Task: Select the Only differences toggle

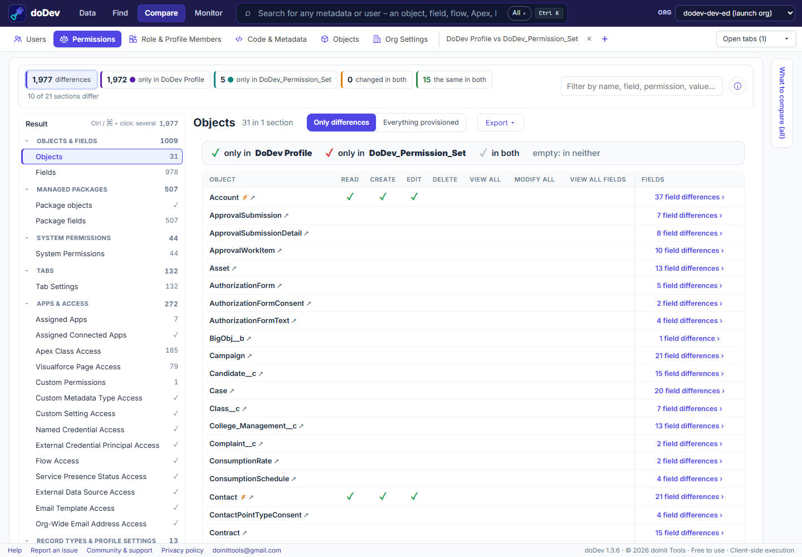Action: point(341,123)
